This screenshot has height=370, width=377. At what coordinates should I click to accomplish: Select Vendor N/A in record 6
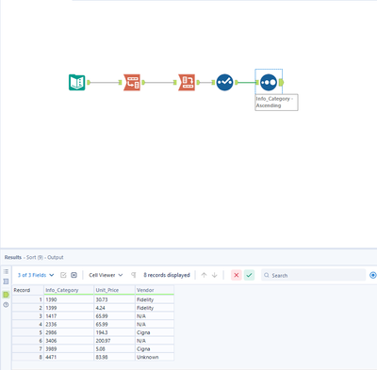pyautogui.click(x=155, y=341)
